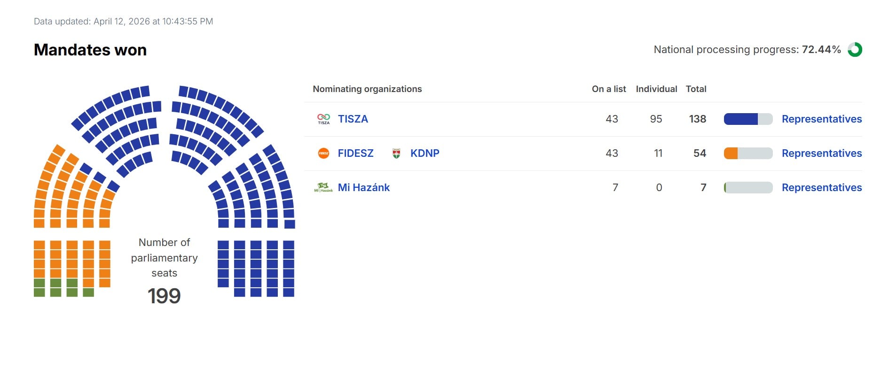
Task: Click the Mi Hazánk party logo
Action: pos(323,188)
